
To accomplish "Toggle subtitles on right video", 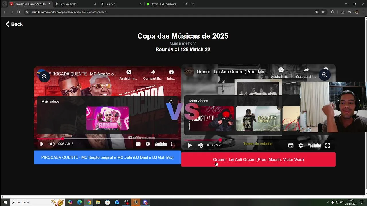I will pos(291,146).
